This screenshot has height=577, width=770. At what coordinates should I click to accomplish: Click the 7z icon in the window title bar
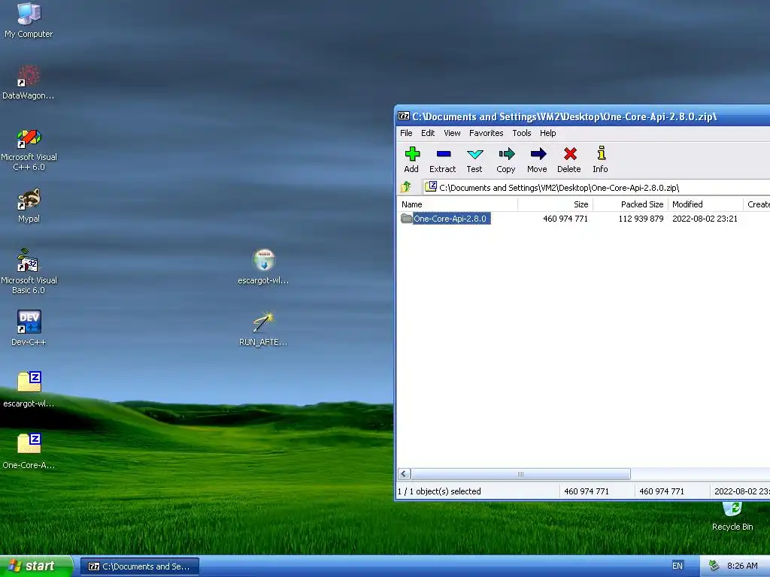pyautogui.click(x=404, y=116)
